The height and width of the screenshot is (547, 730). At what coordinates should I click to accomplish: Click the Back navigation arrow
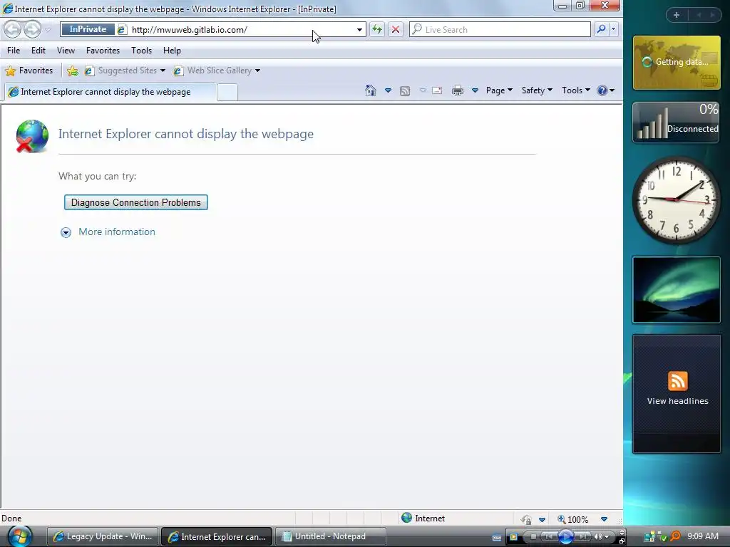[x=13, y=30]
